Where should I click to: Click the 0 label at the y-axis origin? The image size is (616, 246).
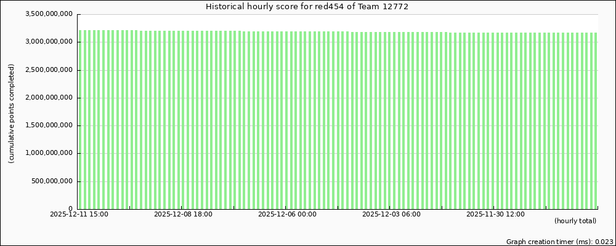pos(71,209)
